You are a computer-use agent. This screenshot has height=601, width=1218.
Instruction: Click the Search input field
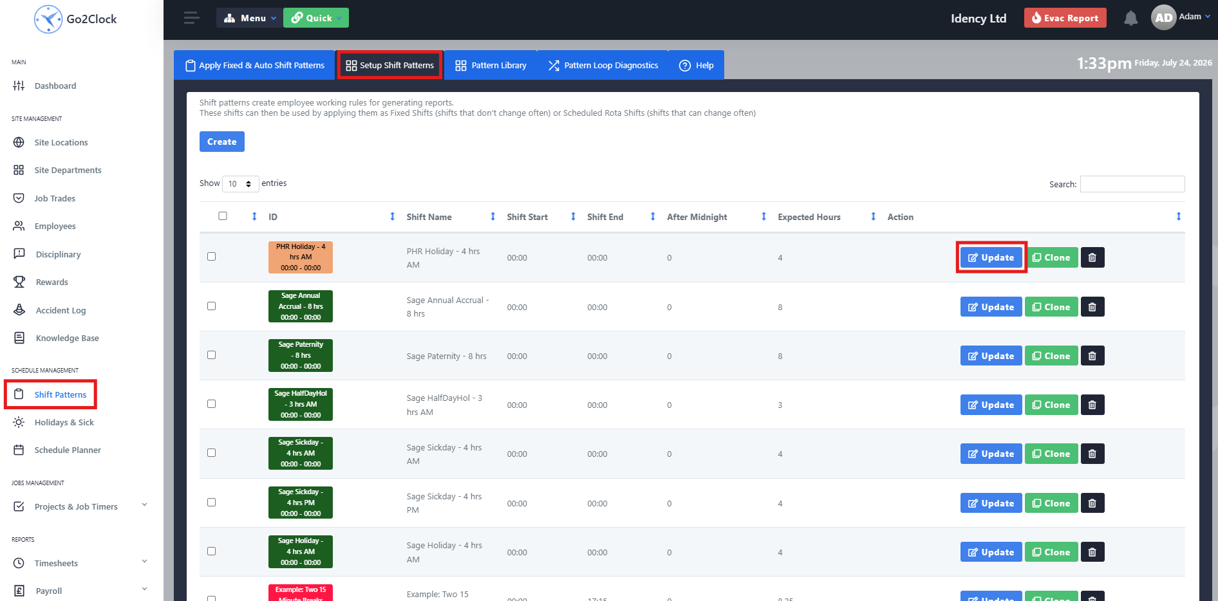(1132, 184)
